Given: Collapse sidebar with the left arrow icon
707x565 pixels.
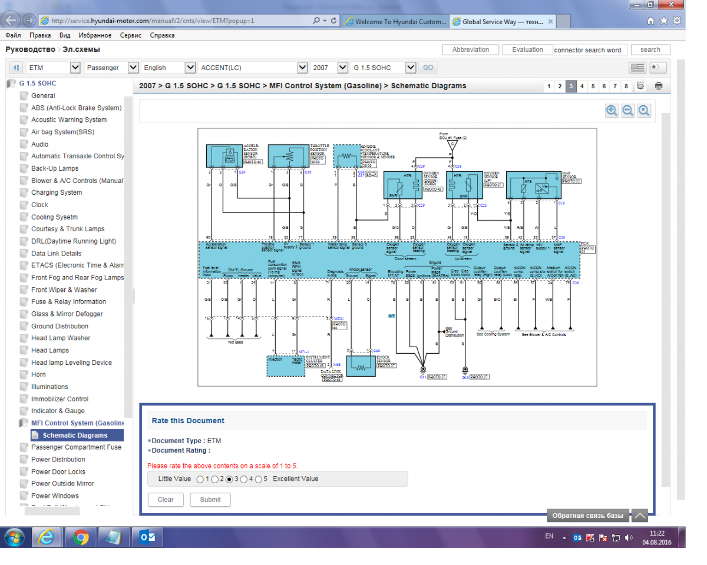Looking at the screenshot, I should pyautogui.click(x=17, y=68).
